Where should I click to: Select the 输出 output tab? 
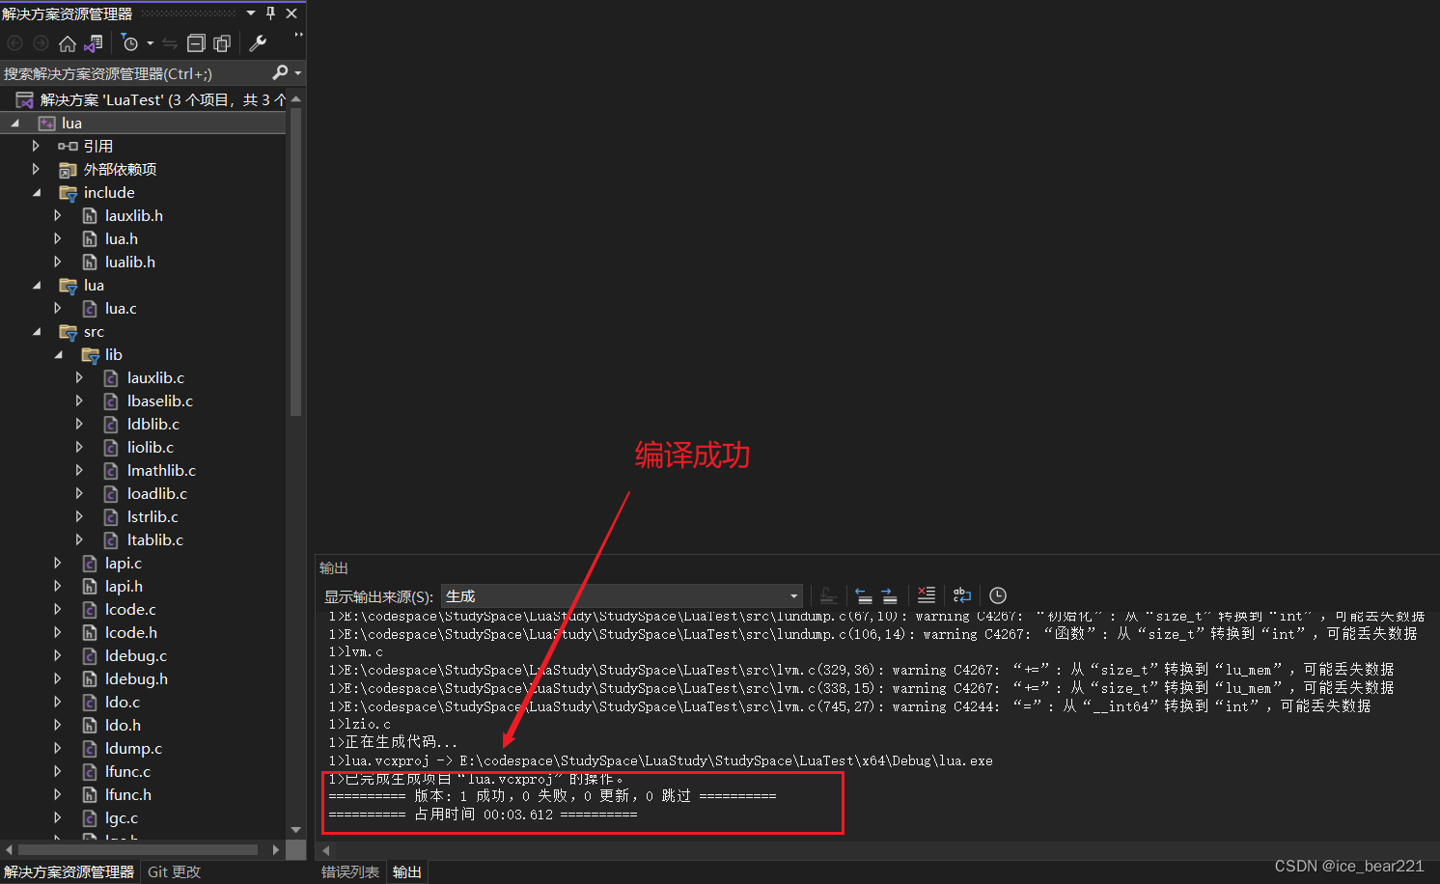pyautogui.click(x=406, y=871)
